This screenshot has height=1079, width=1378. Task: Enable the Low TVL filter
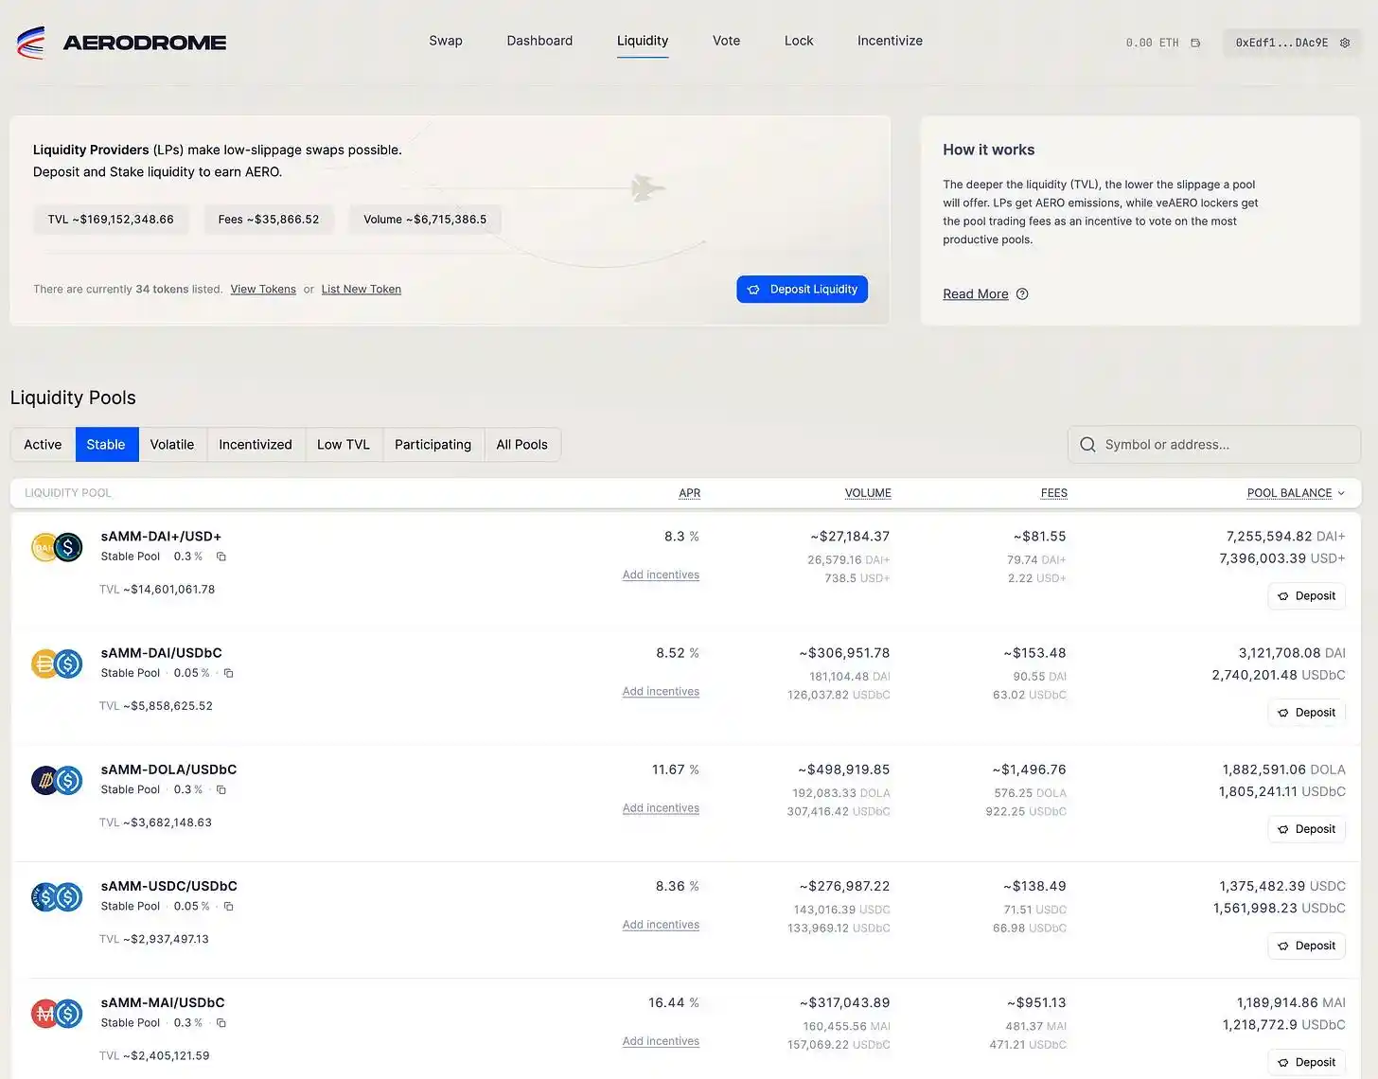[x=343, y=445]
